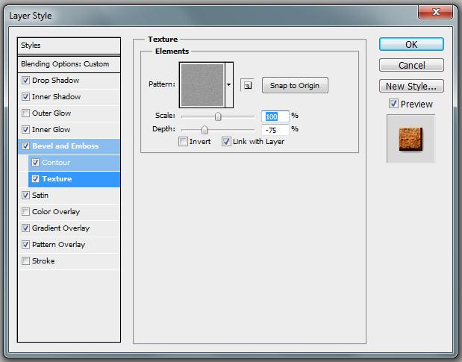Click the Scale slider handle
This screenshot has height=362, width=462.
click(x=218, y=116)
